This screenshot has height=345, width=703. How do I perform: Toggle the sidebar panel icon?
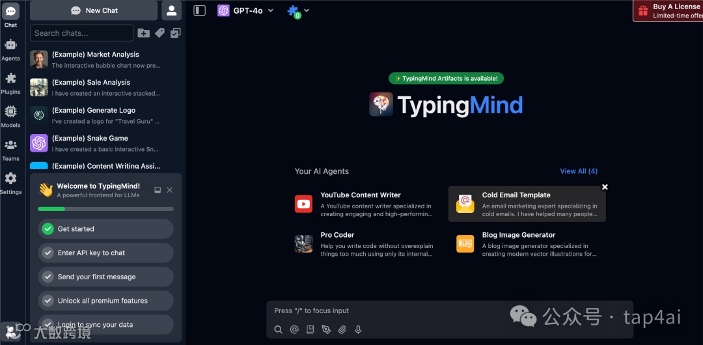click(x=200, y=10)
